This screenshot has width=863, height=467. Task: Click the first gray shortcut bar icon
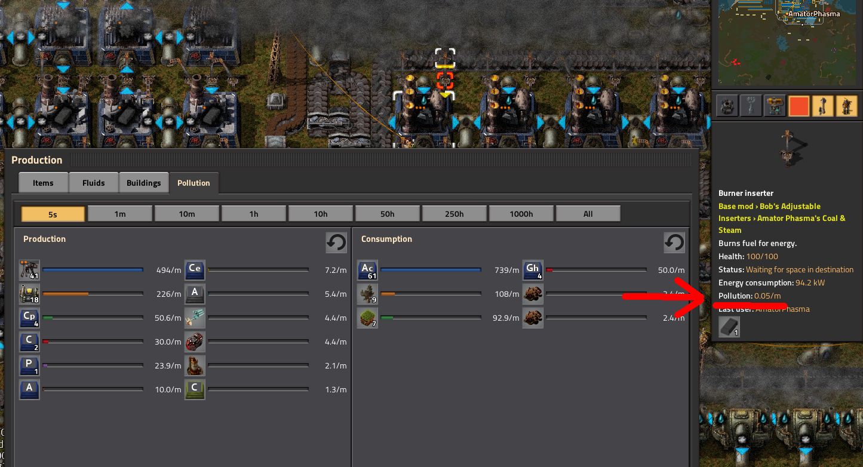[727, 106]
